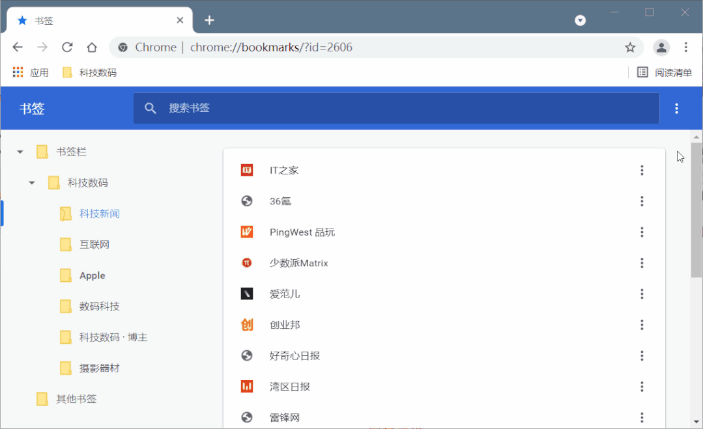The width and height of the screenshot is (703, 429).
Task: Select the 书签 browser tab
Action: (100, 20)
